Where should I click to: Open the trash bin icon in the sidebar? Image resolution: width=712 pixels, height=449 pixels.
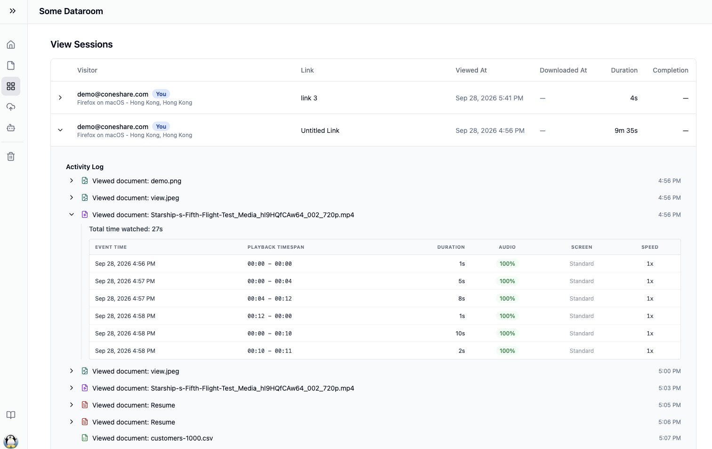click(11, 156)
